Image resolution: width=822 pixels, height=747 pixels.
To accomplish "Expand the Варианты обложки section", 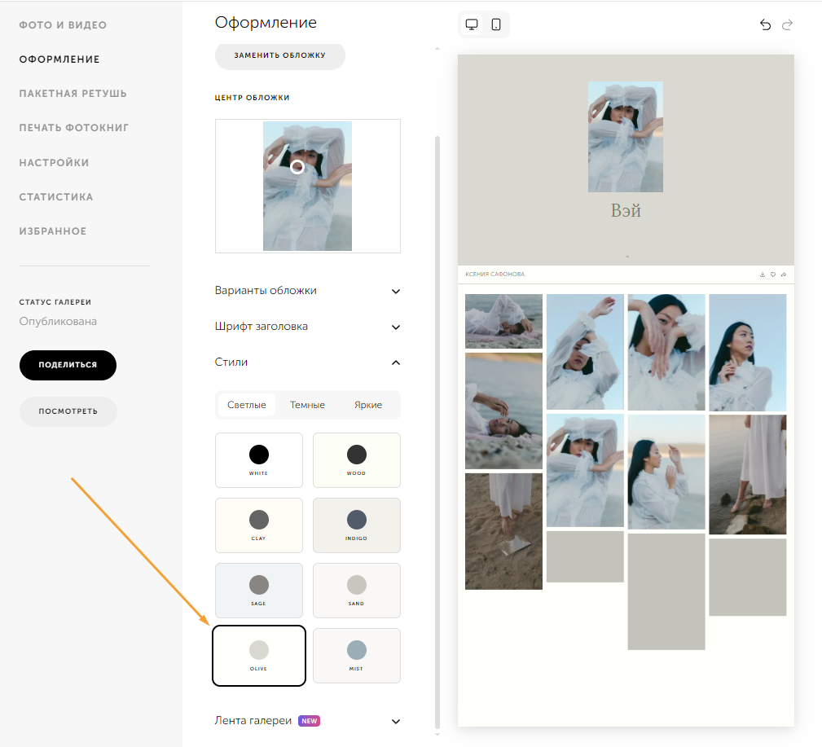I will click(308, 291).
